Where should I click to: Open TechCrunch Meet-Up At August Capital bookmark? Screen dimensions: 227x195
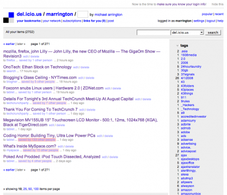(68, 99)
